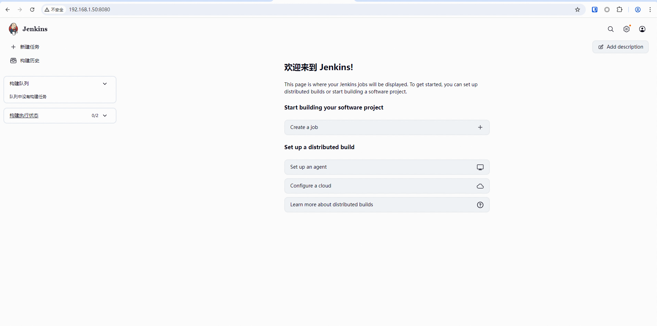Click the Set up a distributed build heading
Viewport: 657px width, 326px height.
click(319, 147)
